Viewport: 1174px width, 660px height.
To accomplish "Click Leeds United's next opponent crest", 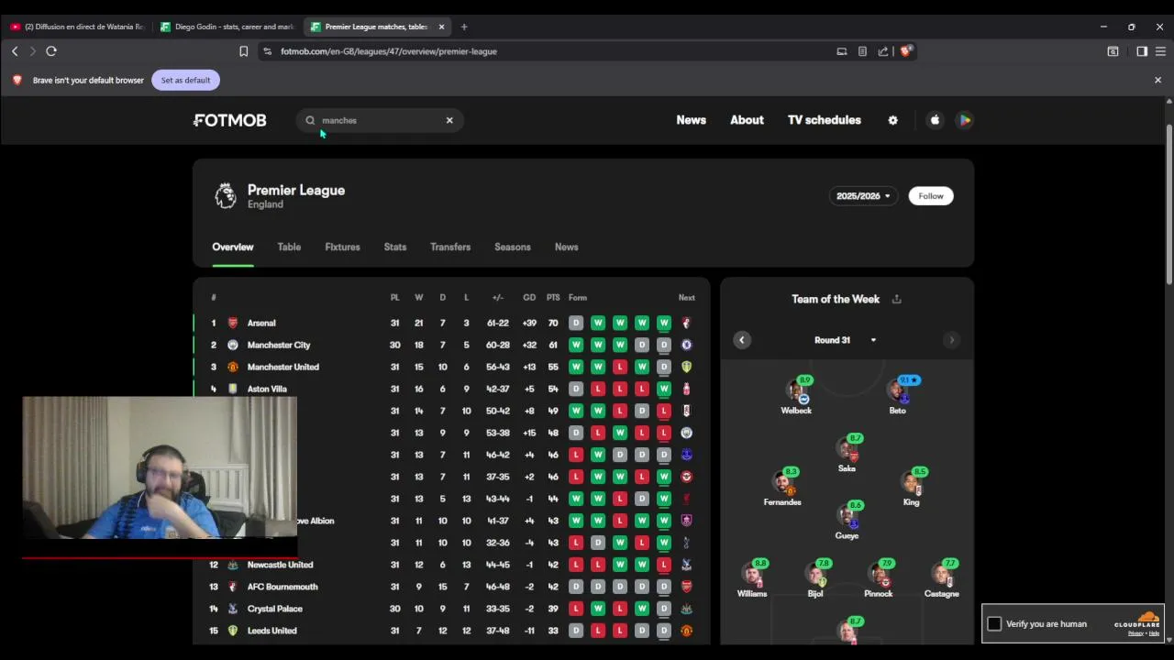I will pos(686,631).
